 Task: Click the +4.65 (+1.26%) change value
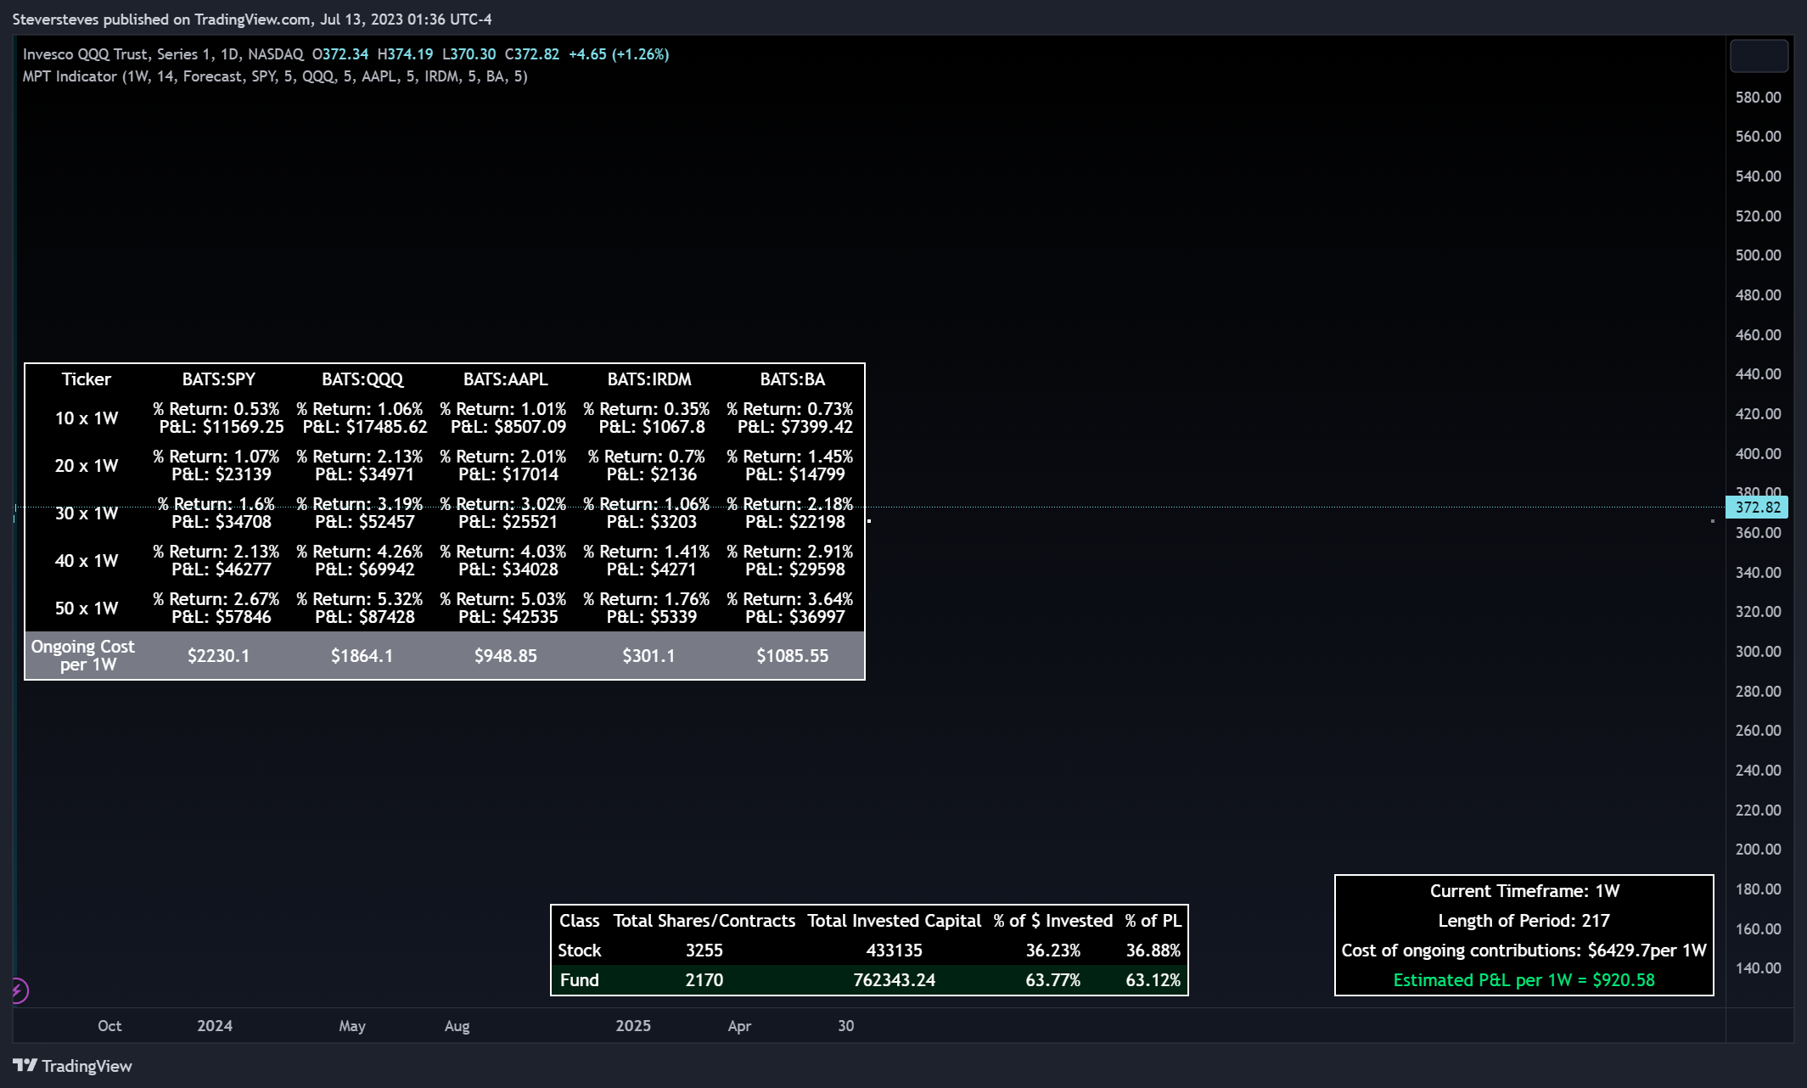(619, 54)
